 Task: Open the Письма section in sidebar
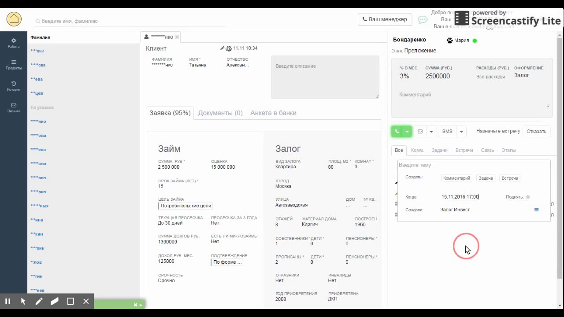click(x=14, y=108)
